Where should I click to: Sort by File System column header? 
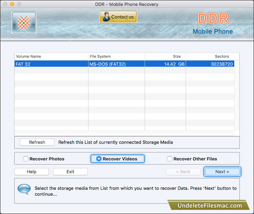tap(117, 56)
